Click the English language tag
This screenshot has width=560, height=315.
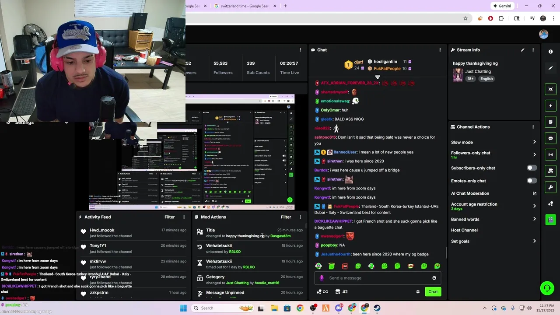tap(486, 79)
